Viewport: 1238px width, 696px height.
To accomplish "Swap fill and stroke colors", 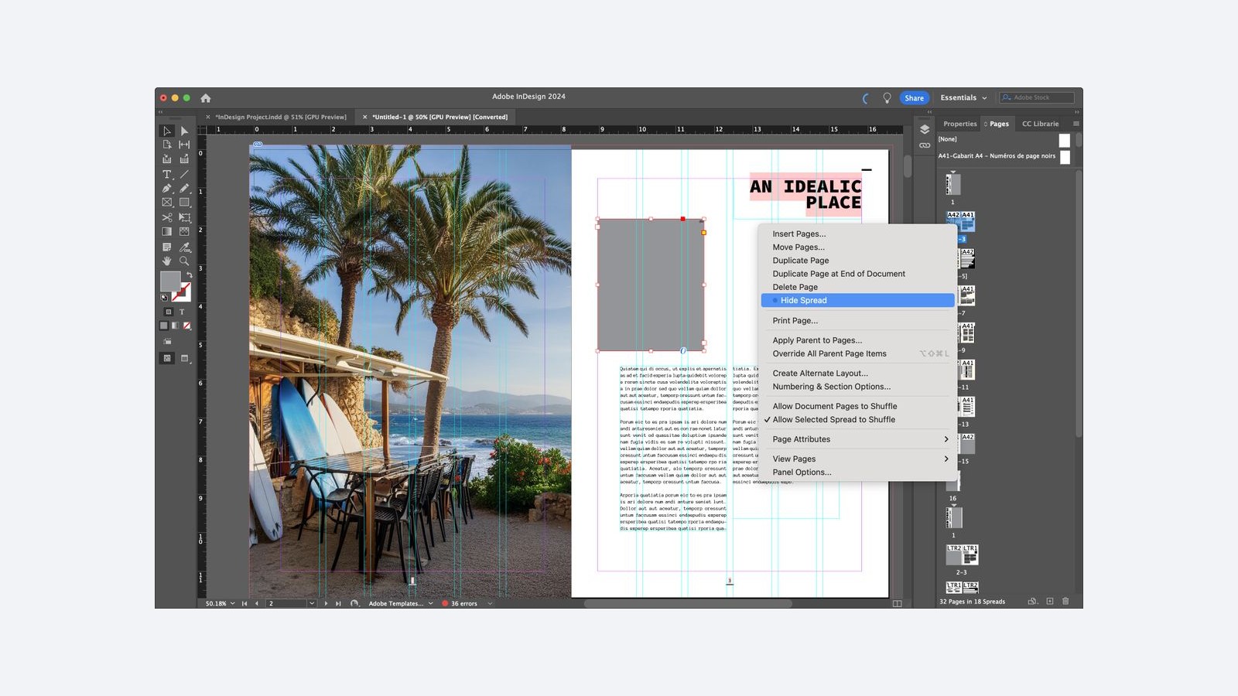I will [189, 275].
